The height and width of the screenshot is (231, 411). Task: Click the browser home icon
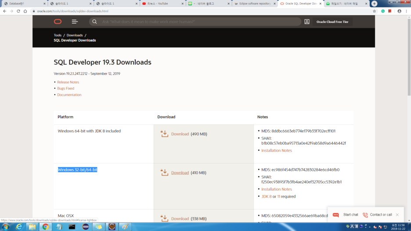25,11
